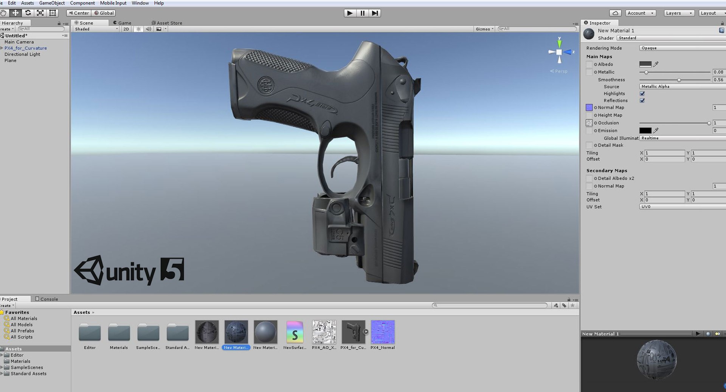726x392 pixels.
Task: Open the UV Set dropdown
Action: point(683,207)
